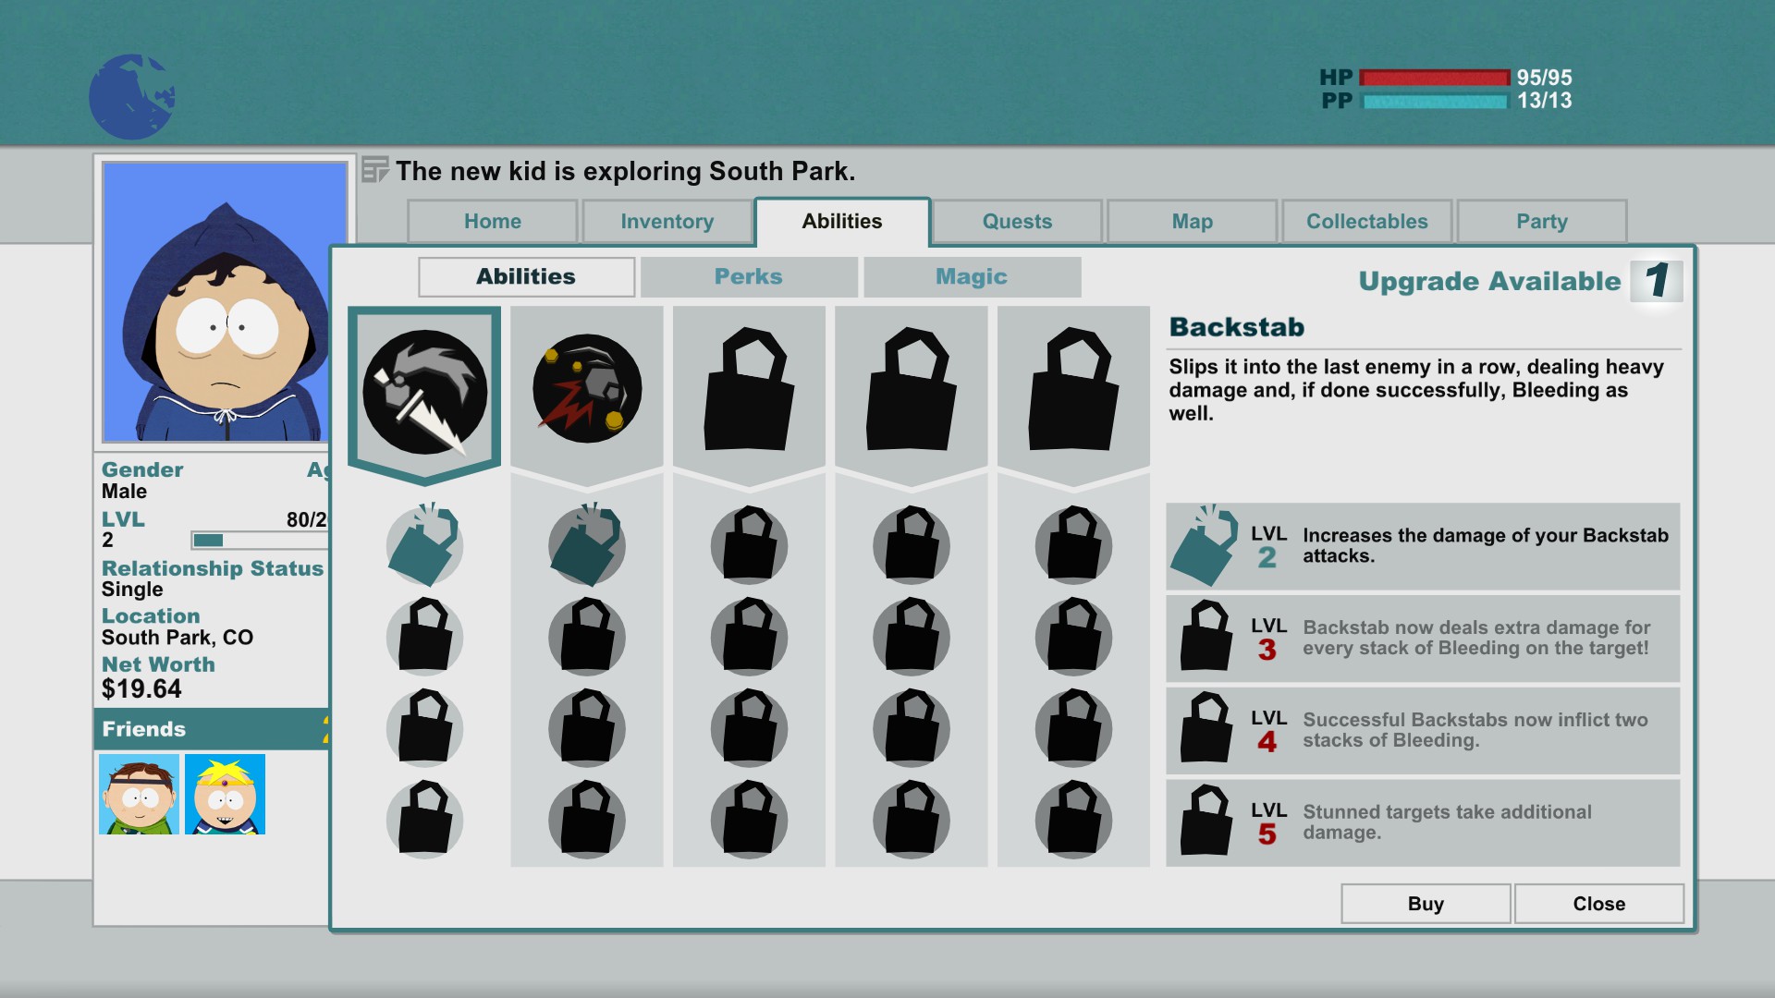Open the Map tab
This screenshot has width=1775, height=998.
(x=1192, y=222)
